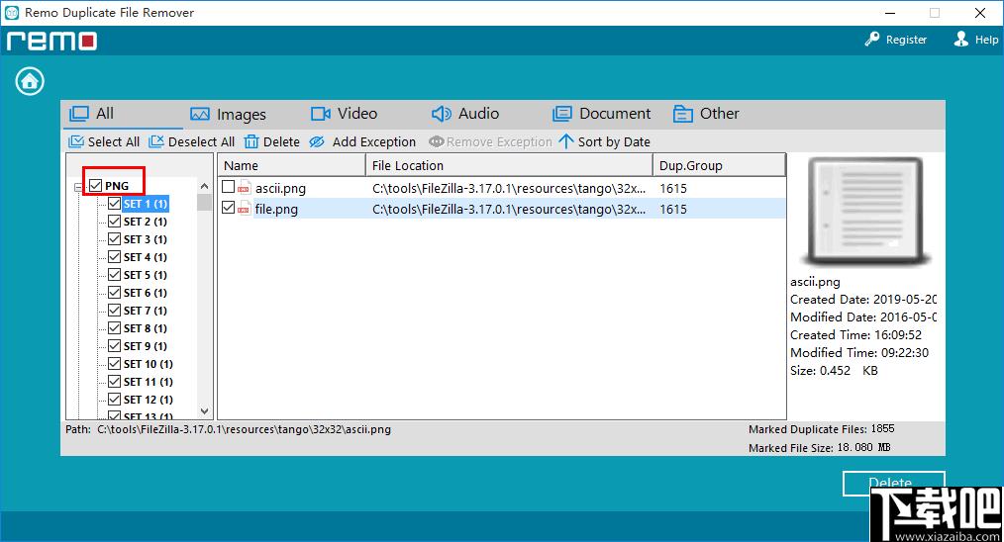This screenshot has height=542, width=1004.
Task: Collapse the PNG tree node
Action: [x=78, y=188]
